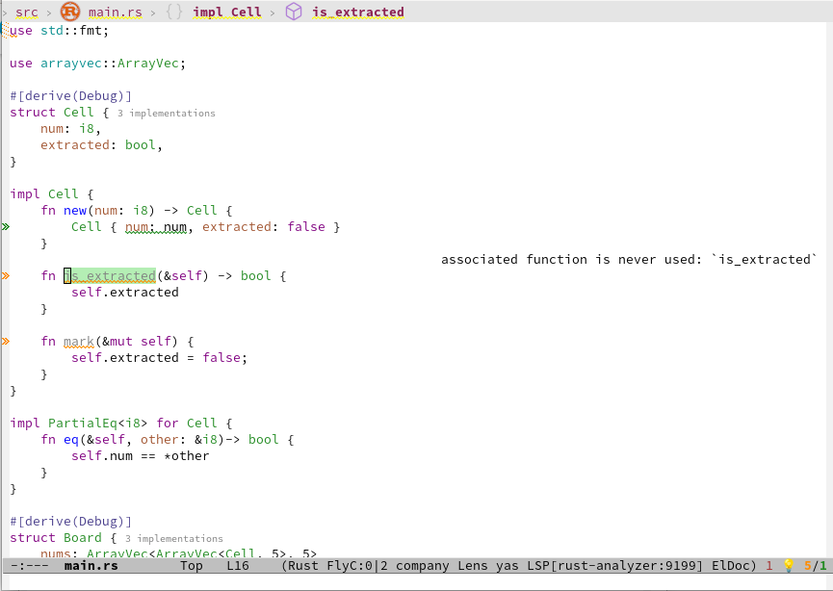833x591 pixels.
Task: Open the LSP[rust-analyzer:9199] mode line menu
Action: click(x=614, y=566)
